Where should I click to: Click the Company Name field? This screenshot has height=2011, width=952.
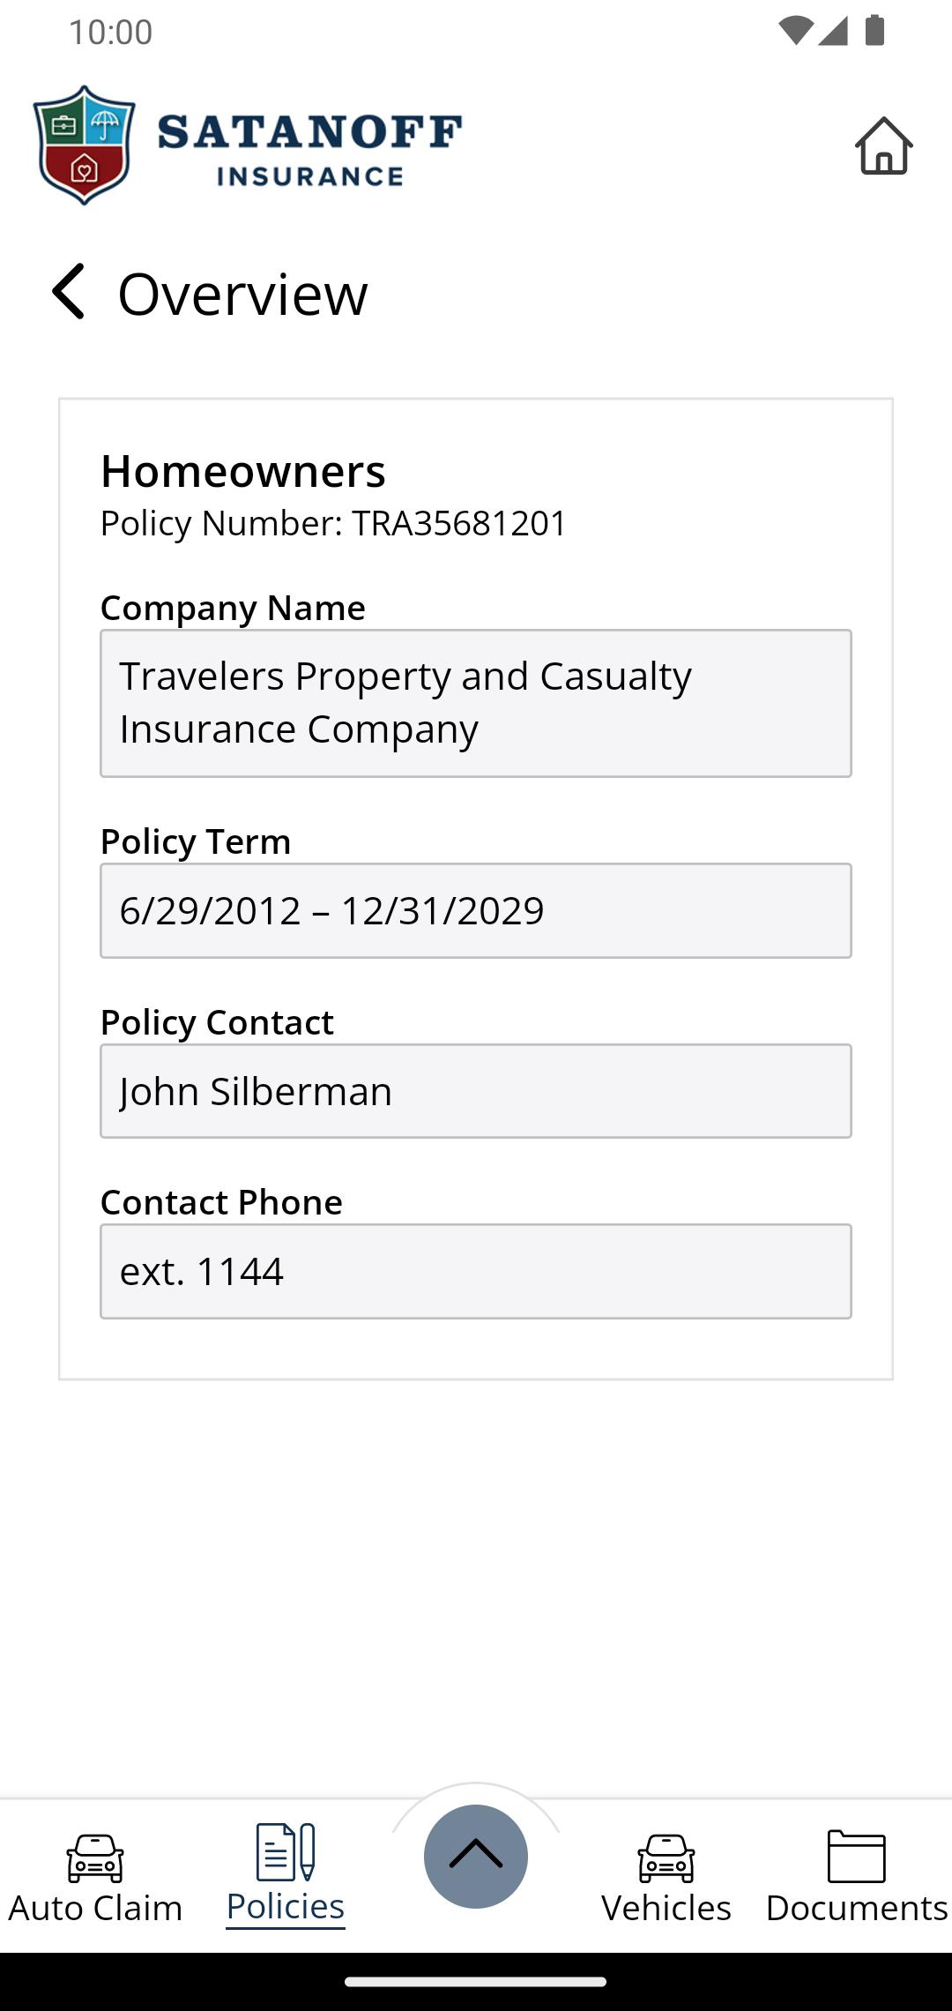click(x=476, y=703)
